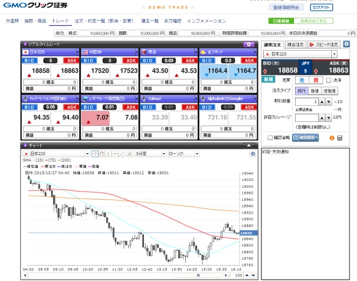This screenshot has width=357, height=281.
Task: Select 買 buy toggle in order panel
Action: pyautogui.click(x=316, y=80)
